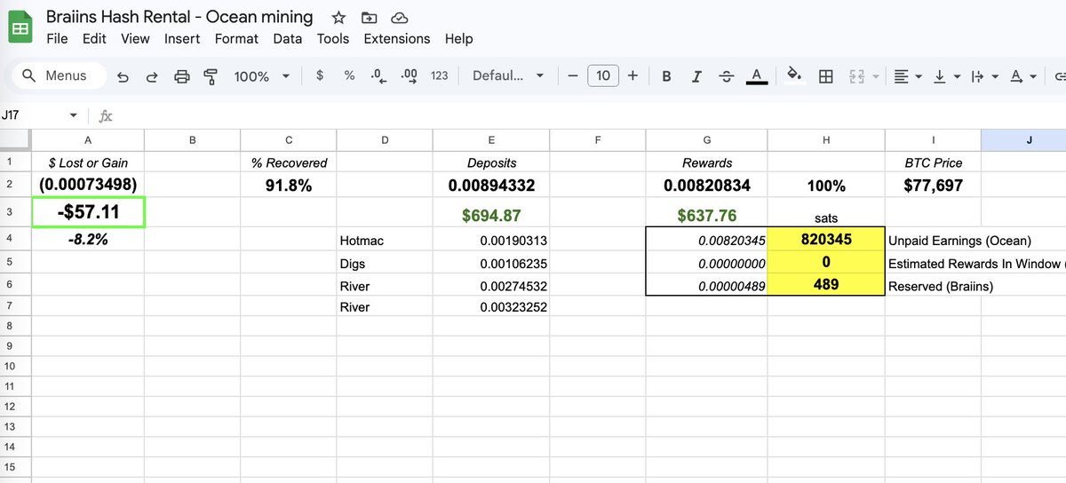Open the View menu
1066x483 pixels.
click(135, 39)
